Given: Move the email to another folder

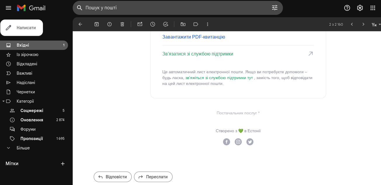Looking at the screenshot, I should pos(183,24).
